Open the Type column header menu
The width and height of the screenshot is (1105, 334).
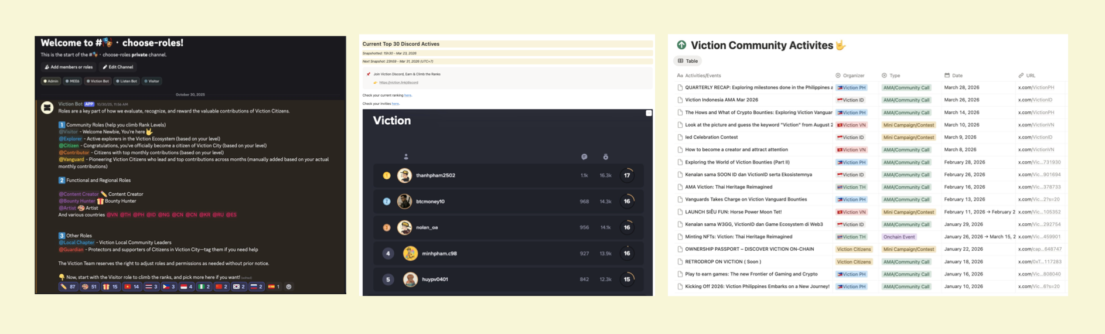tap(894, 76)
